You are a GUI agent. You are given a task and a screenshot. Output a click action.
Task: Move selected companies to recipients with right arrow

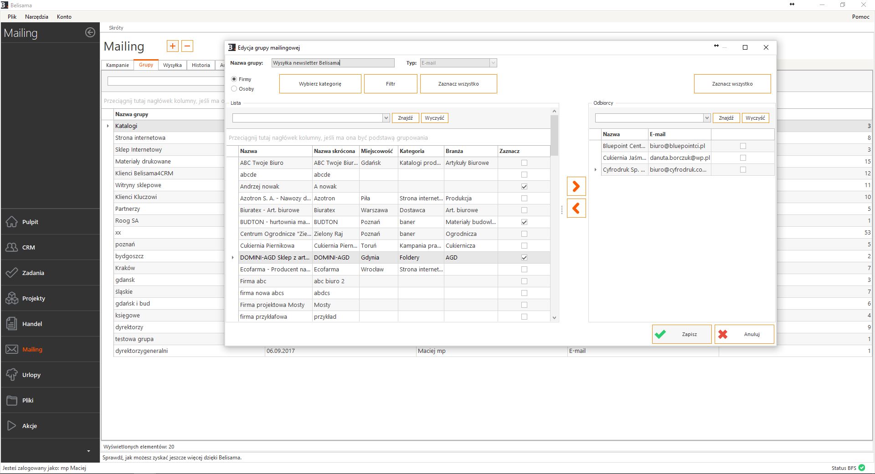(576, 186)
